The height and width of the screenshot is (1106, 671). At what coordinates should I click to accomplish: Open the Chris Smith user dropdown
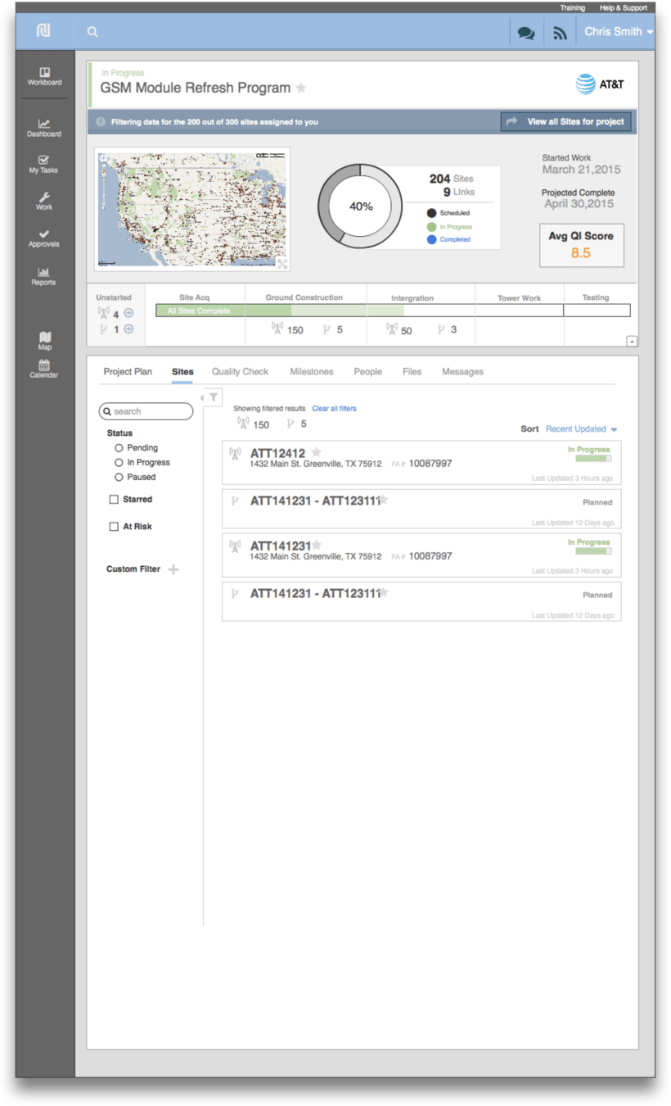click(619, 32)
